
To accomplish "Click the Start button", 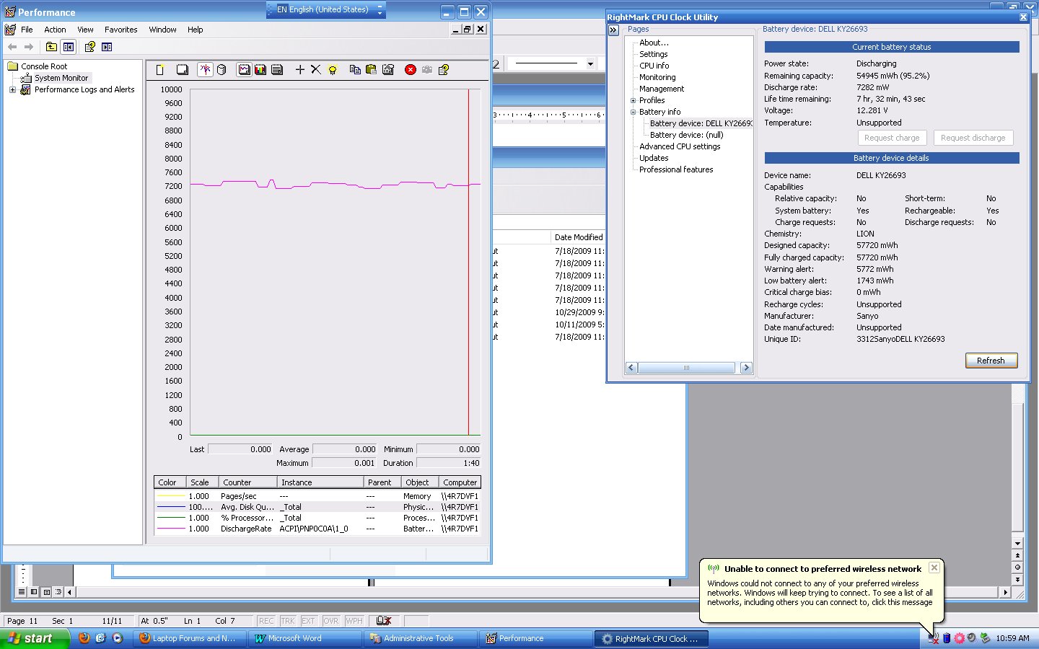I will point(35,638).
